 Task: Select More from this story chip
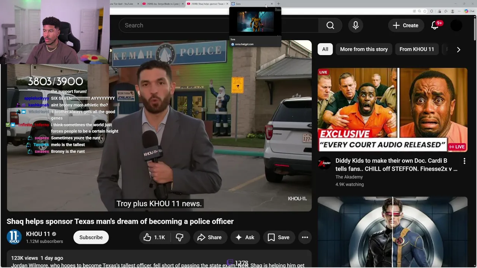coord(364,49)
